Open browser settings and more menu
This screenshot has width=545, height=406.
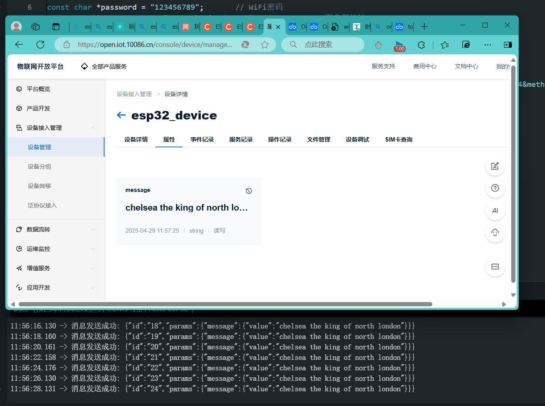pyautogui.click(x=488, y=45)
